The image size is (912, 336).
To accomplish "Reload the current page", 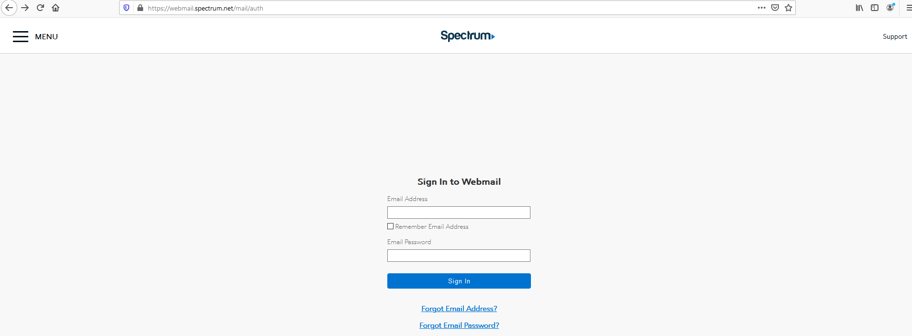I will pos(40,8).
